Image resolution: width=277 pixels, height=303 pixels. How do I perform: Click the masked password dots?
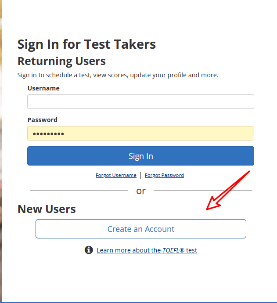(48, 134)
